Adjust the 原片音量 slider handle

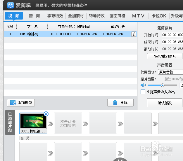(x=163, y=85)
